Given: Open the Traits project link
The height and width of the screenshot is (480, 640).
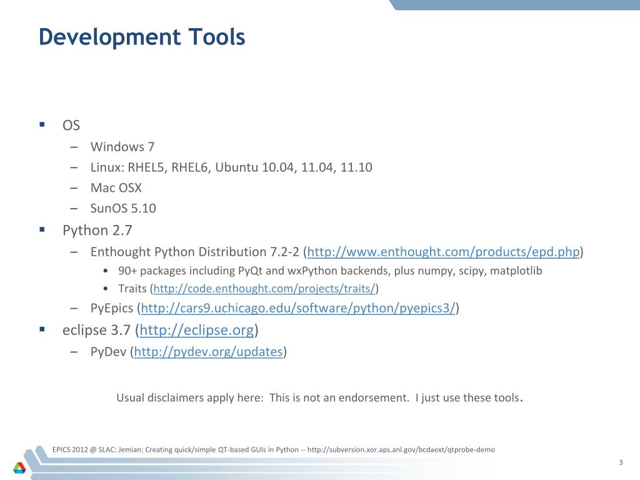Looking at the screenshot, I should click(x=264, y=289).
